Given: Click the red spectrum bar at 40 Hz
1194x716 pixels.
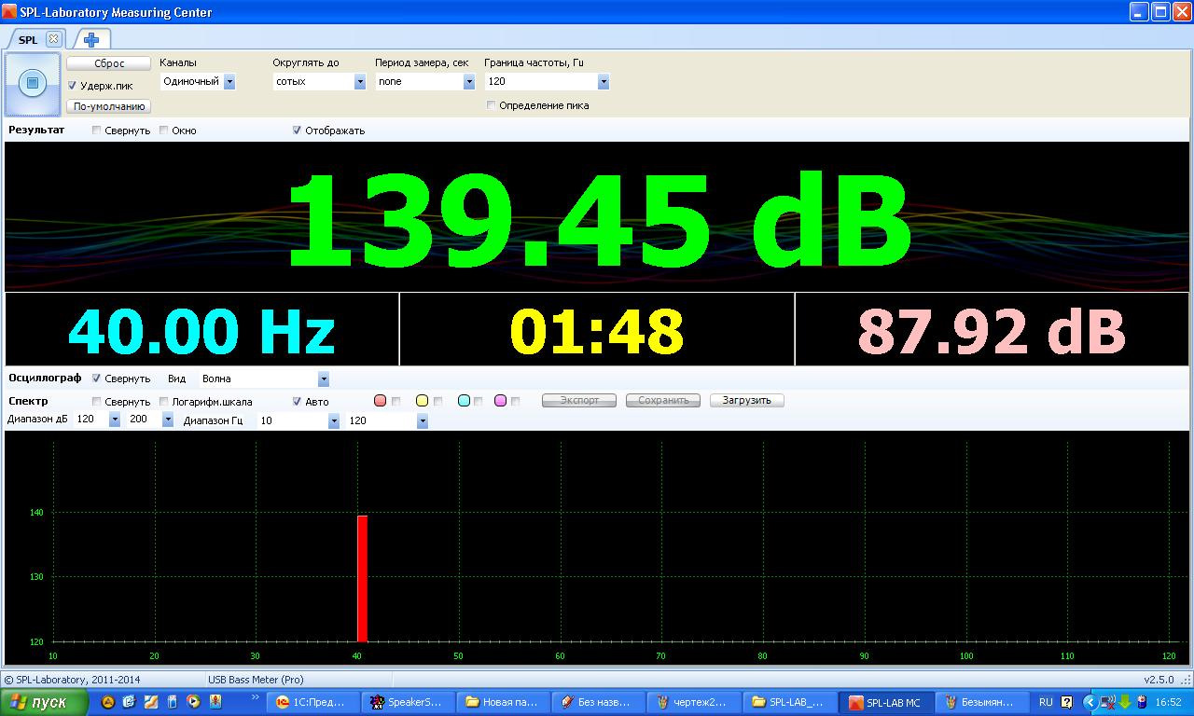Looking at the screenshot, I should pyautogui.click(x=362, y=579).
